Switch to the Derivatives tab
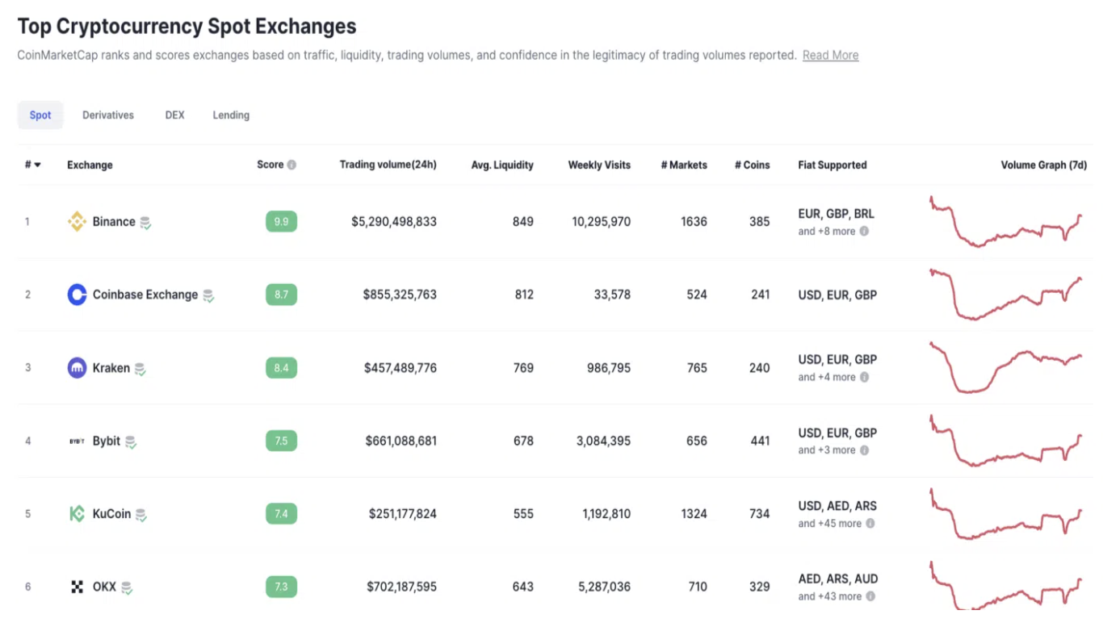This screenshot has height=623, width=1103. coord(108,115)
